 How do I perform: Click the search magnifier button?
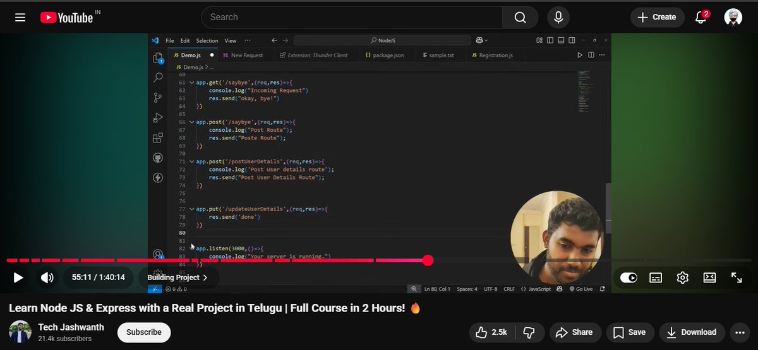click(520, 17)
